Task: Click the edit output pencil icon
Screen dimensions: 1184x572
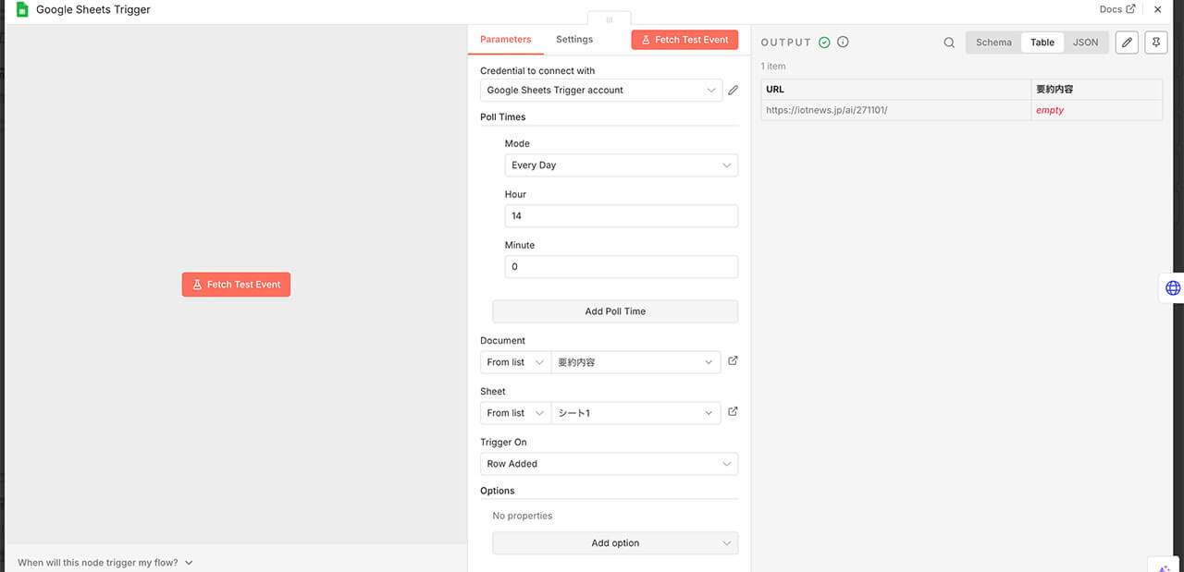Action: coord(1126,43)
